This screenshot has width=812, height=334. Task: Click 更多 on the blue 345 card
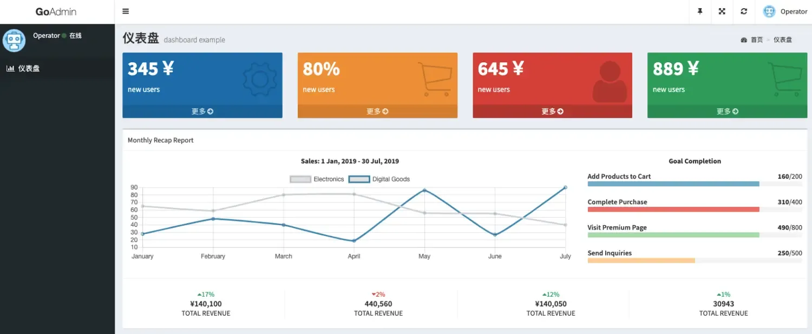(x=202, y=112)
